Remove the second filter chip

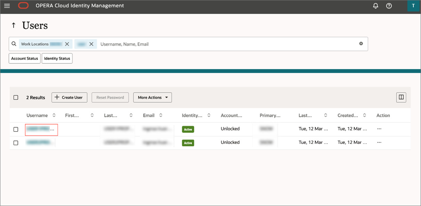(91, 44)
